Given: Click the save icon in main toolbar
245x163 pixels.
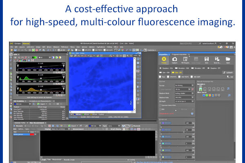Looking at the screenshot, I should tap(15, 50).
